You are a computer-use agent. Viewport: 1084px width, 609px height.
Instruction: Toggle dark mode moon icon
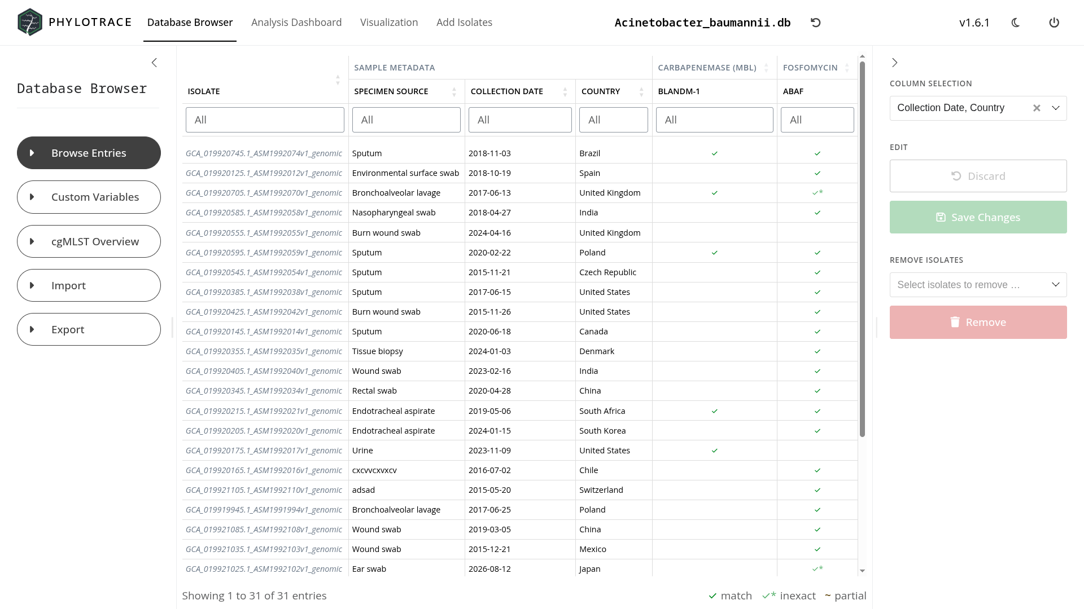[1016, 23]
